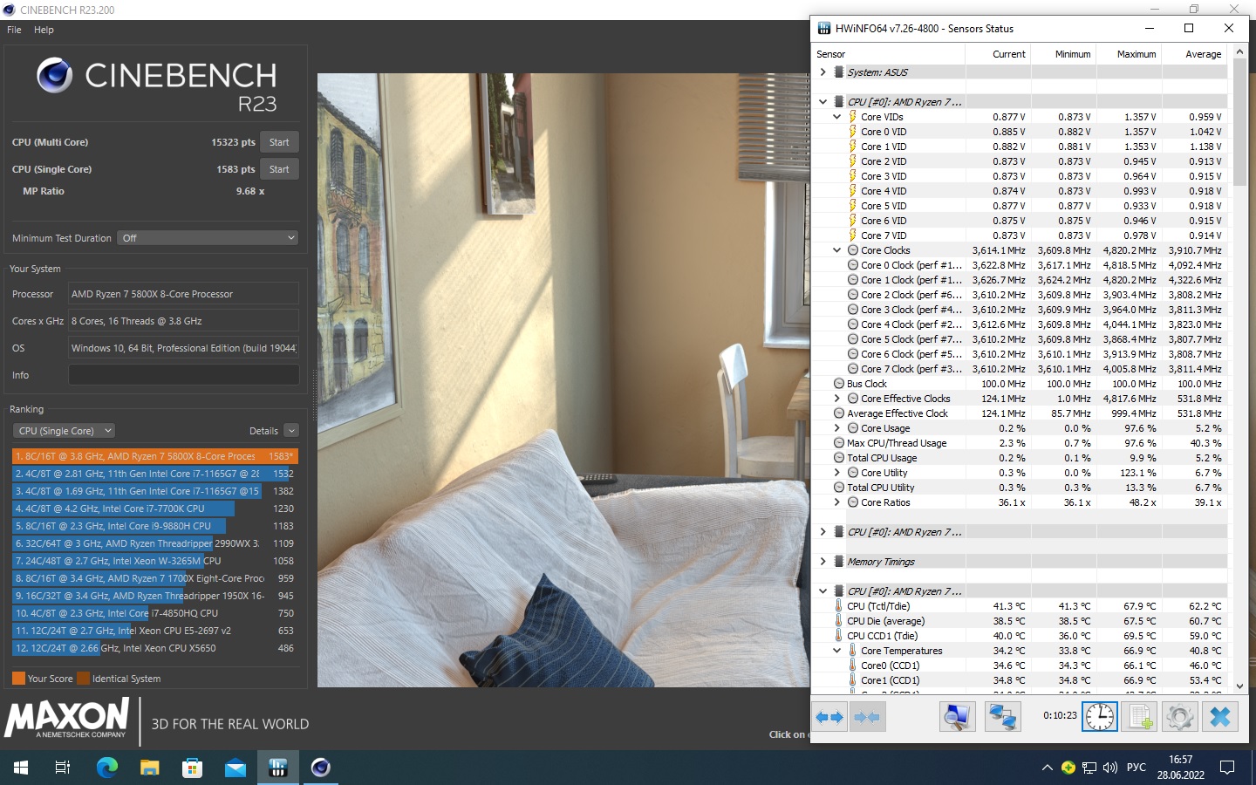The image size is (1256, 785).
Task: Open the File menu in Cinebench
Action: tap(14, 30)
